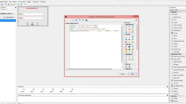Click the new blank page icon in code editor

[x=70, y=20]
